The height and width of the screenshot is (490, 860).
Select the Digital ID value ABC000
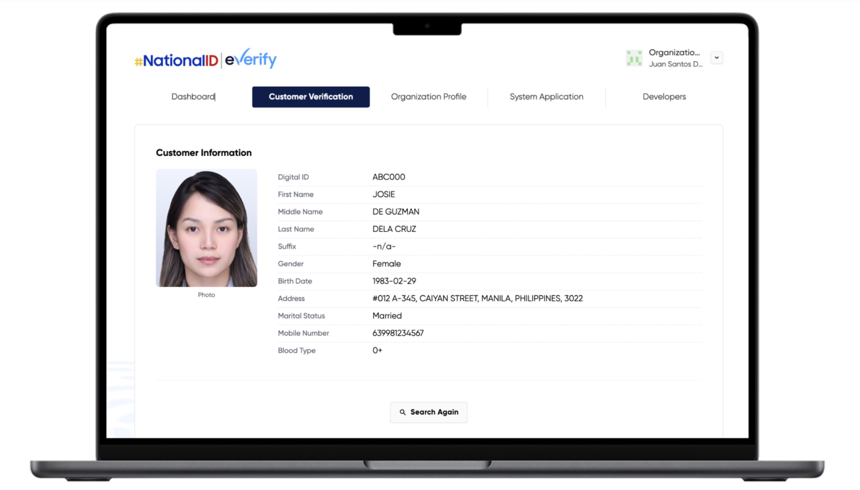click(389, 177)
